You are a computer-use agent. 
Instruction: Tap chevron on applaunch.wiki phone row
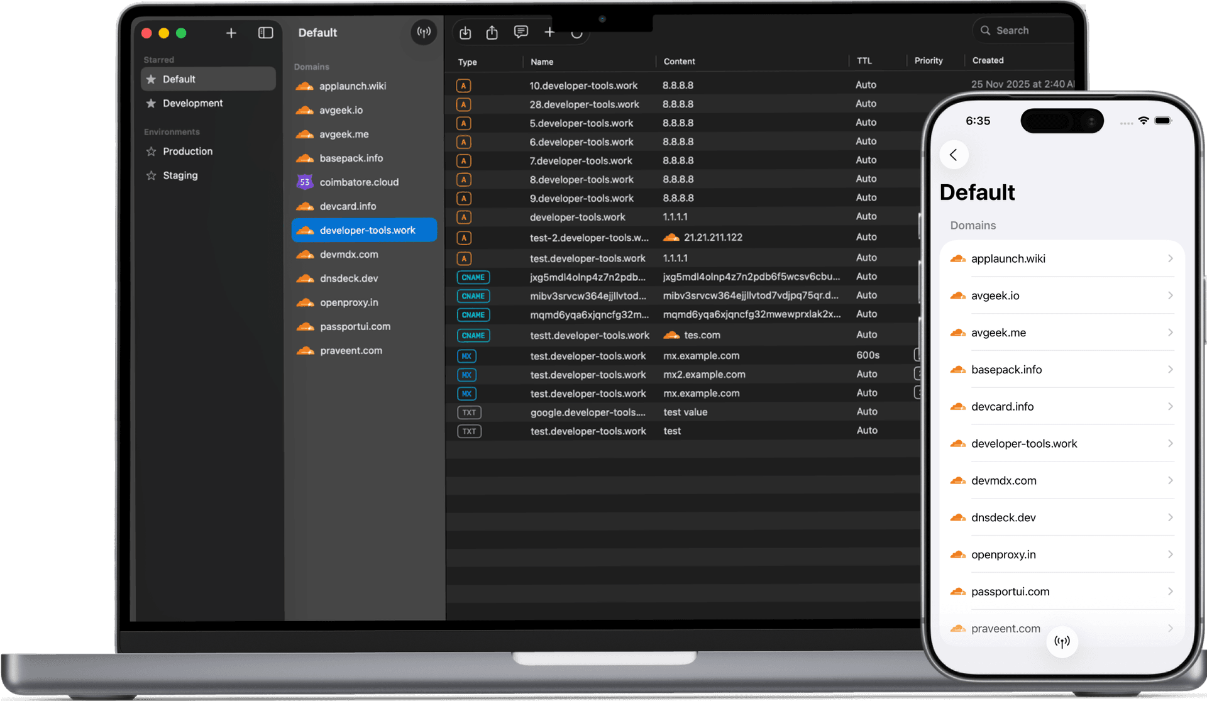[1170, 258]
